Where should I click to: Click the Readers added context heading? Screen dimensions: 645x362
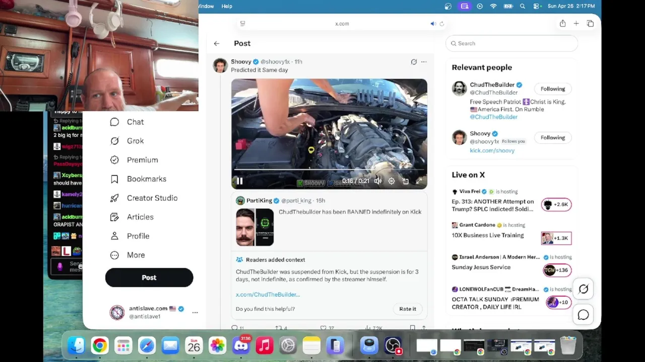point(275,260)
